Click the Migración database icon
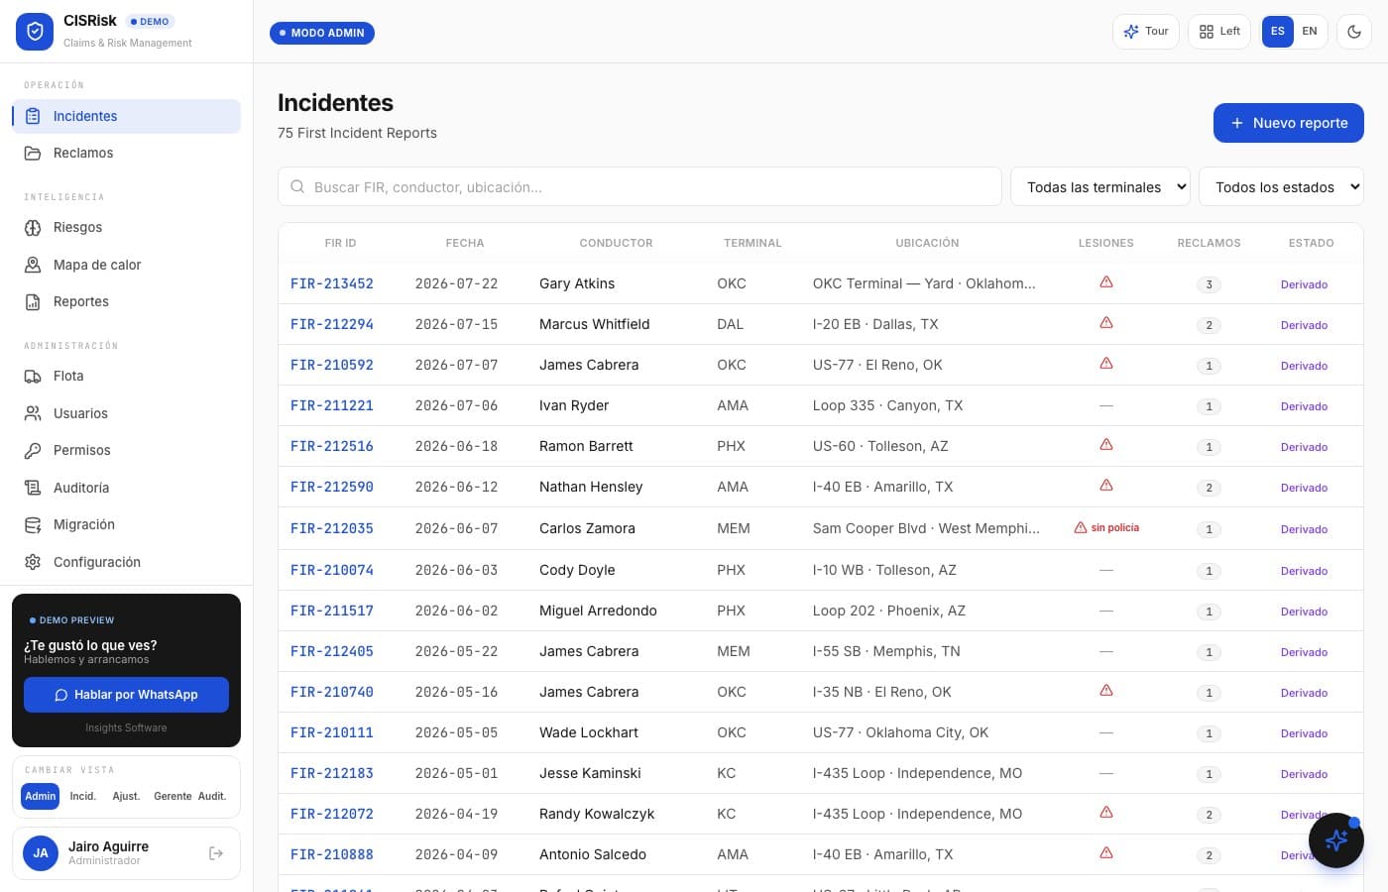The width and height of the screenshot is (1388, 892). coord(33,524)
